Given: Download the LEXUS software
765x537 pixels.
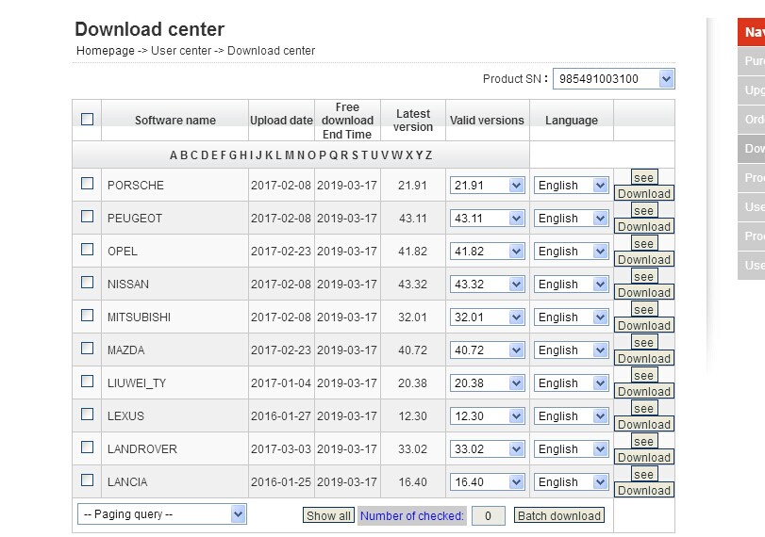Looking at the screenshot, I should [x=643, y=425].
